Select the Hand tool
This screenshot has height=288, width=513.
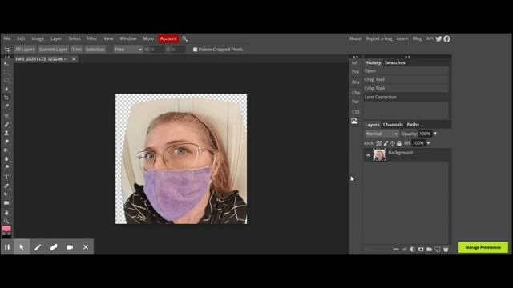coord(6,213)
